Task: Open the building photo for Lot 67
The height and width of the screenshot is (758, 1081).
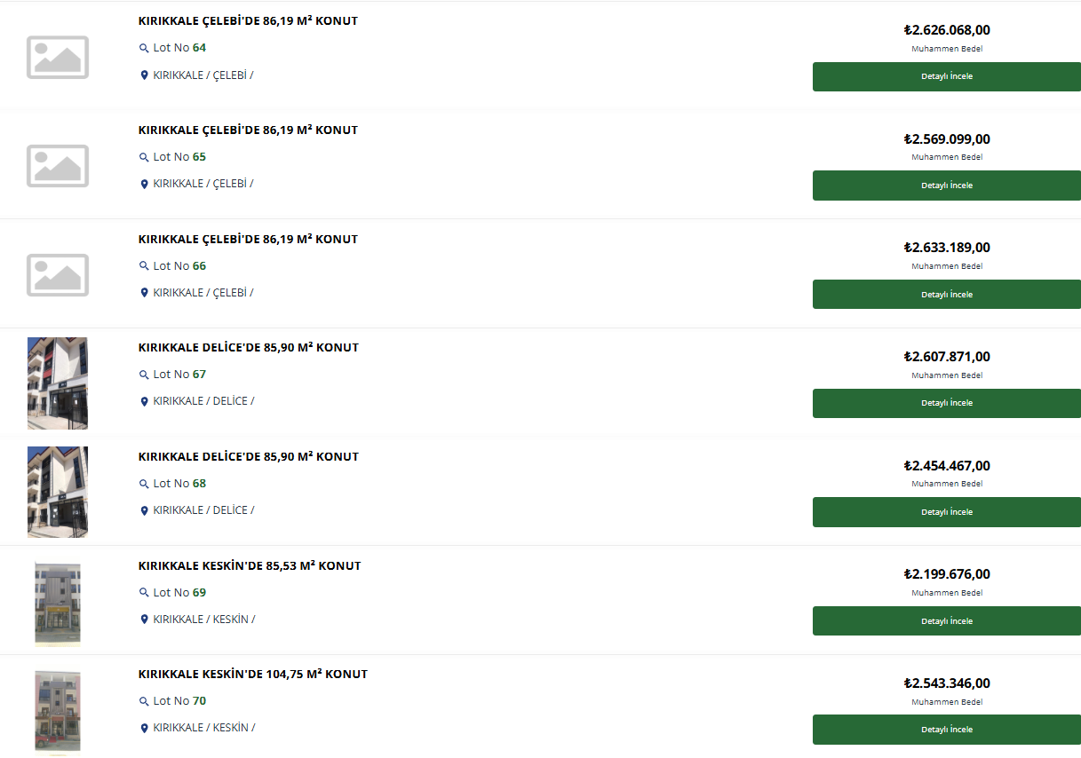Action: [x=58, y=383]
